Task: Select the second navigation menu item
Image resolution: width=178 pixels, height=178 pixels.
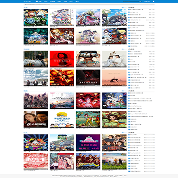Action: 46,1
